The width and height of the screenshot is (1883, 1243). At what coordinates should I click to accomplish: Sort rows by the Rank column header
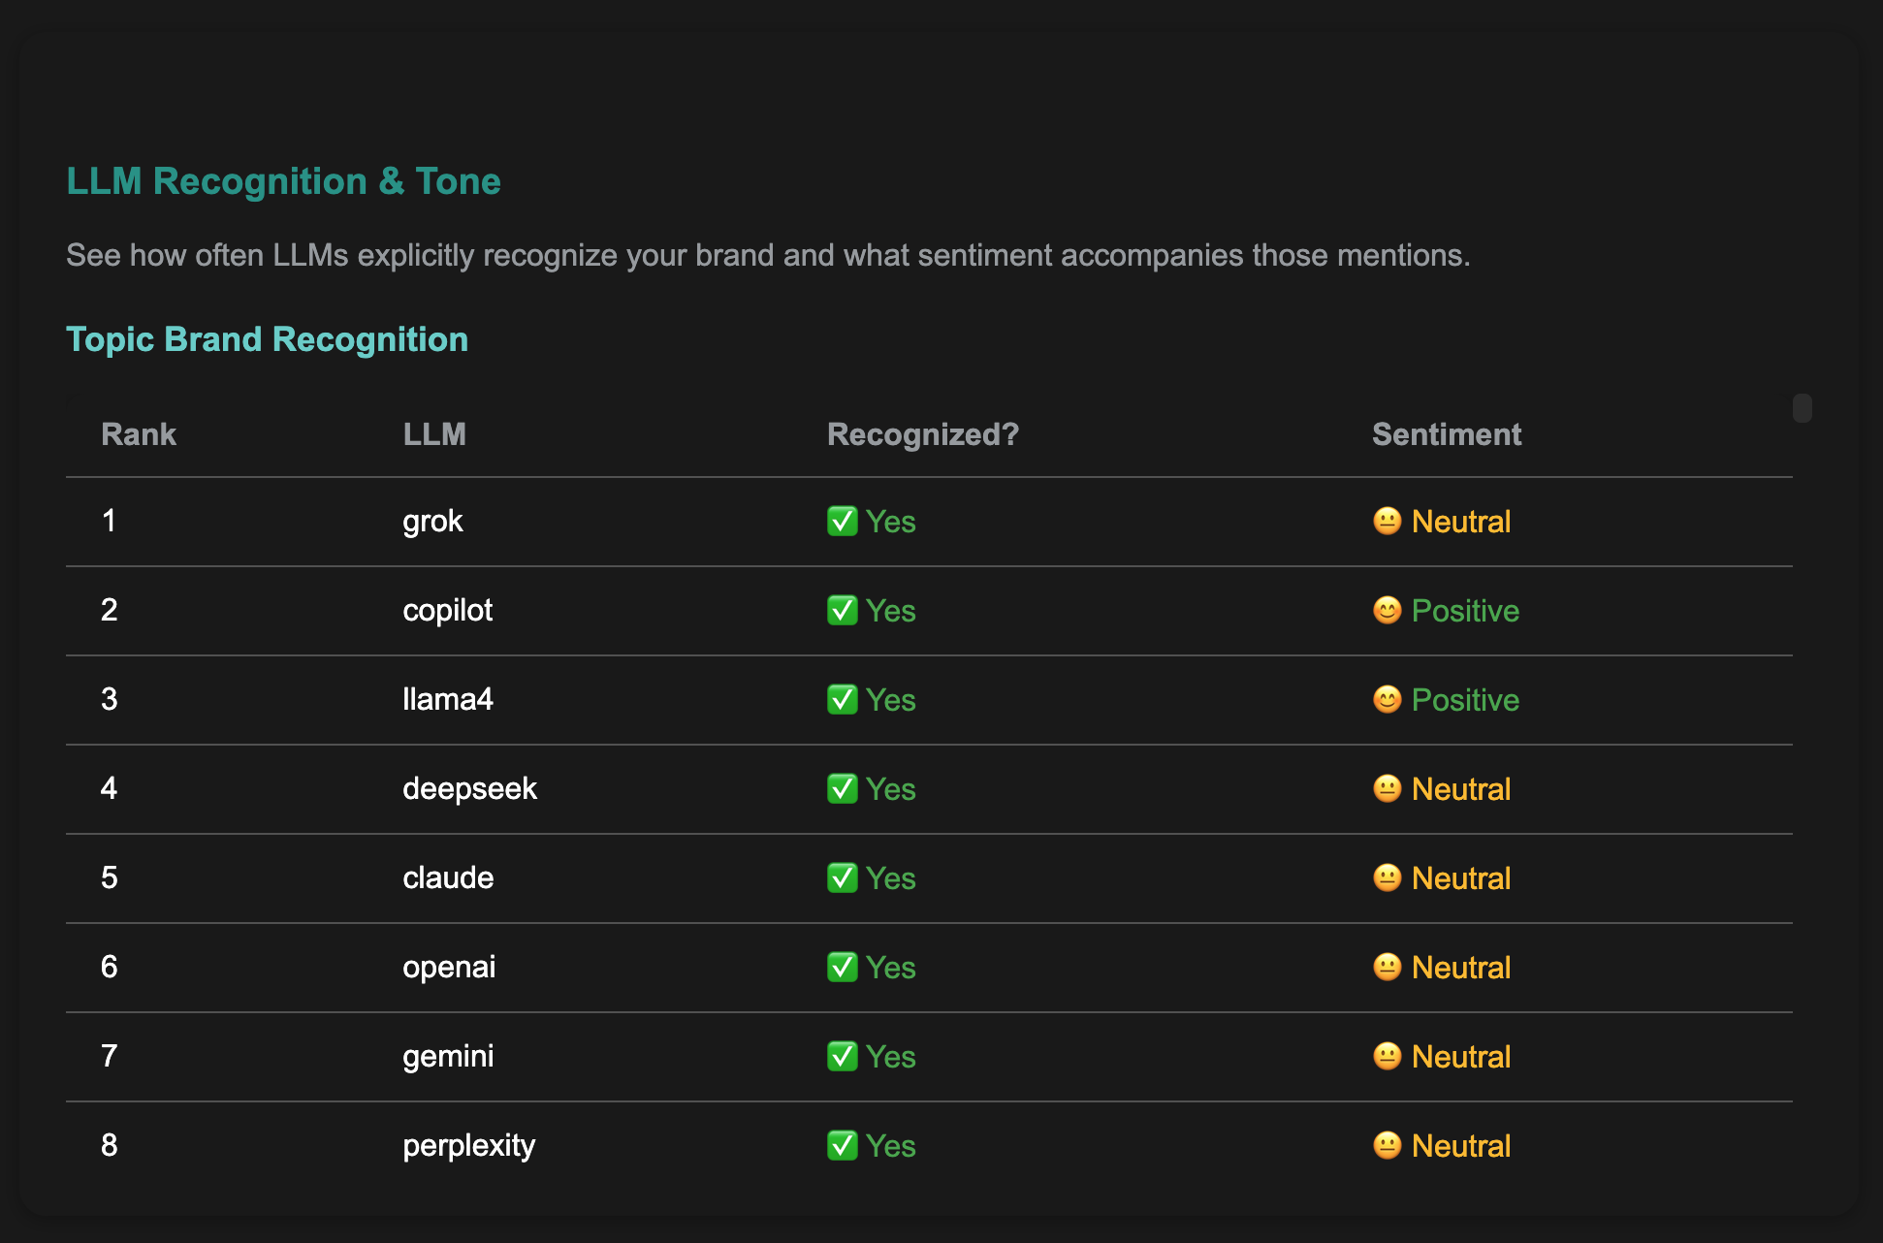(x=139, y=433)
